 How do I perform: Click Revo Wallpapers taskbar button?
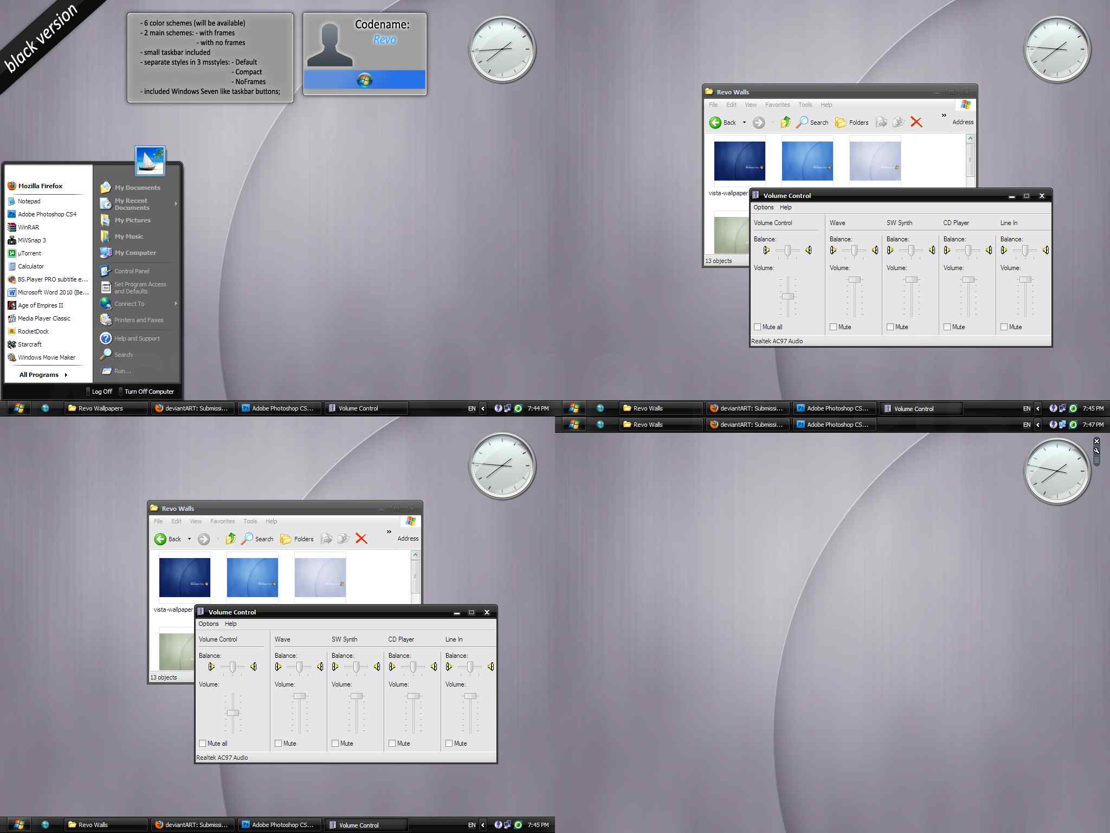tap(106, 408)
